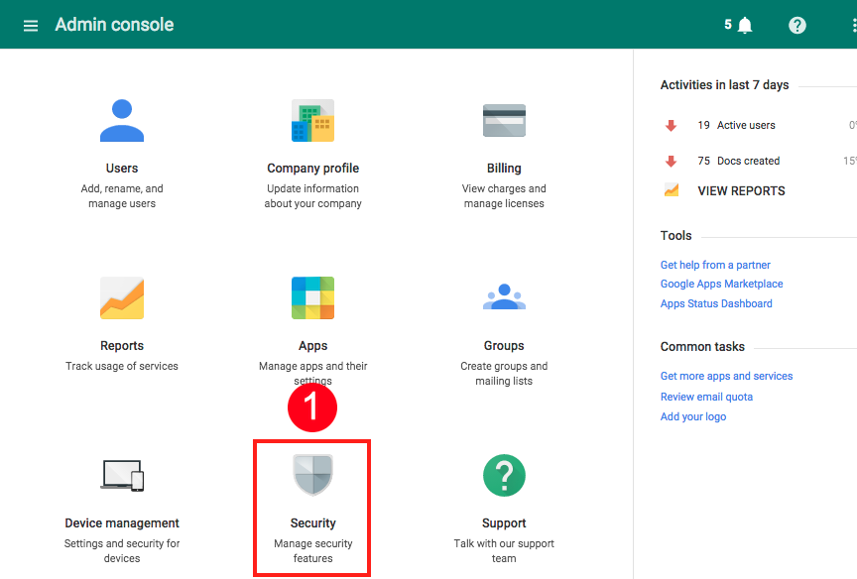Click the Security heading label
The width and height of the screenshot is (857, 579).
tap(312, 523)
